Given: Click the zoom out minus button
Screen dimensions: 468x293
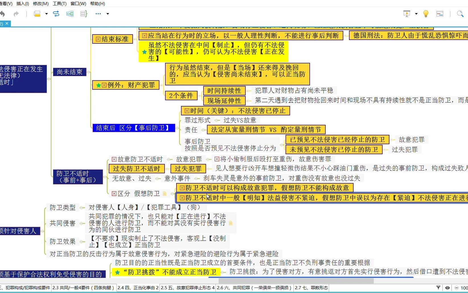Looking at the screenshot, I should point(457,288).
